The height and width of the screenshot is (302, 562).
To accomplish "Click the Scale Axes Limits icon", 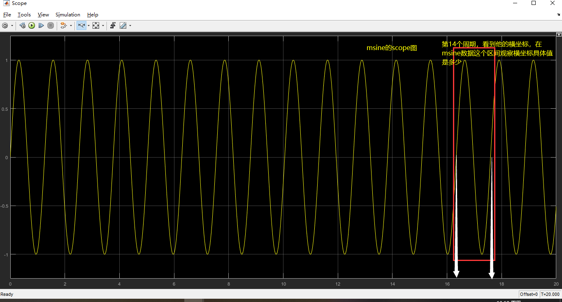I will [x=96, y=25].
